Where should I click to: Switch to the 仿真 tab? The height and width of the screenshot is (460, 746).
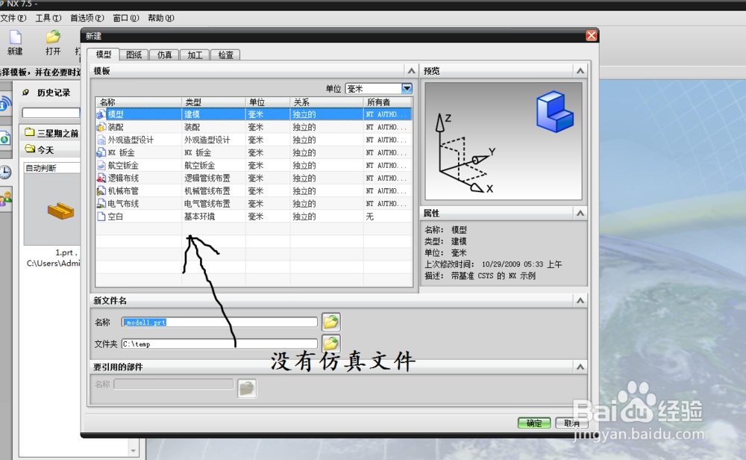coord(163,54)
